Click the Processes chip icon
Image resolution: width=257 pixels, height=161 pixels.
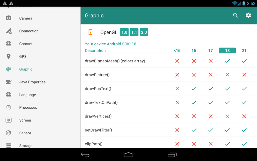[x=9, y=107]
